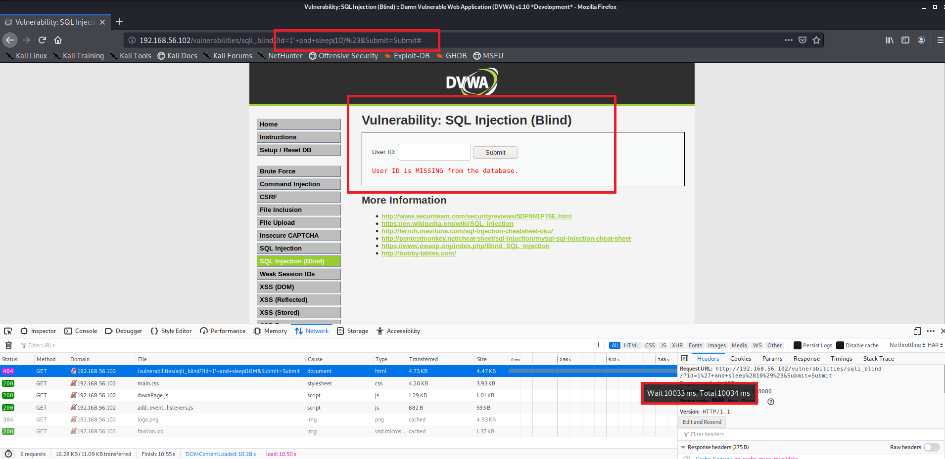
Task: Filter requests by HTML type
Action: (631, 345)
